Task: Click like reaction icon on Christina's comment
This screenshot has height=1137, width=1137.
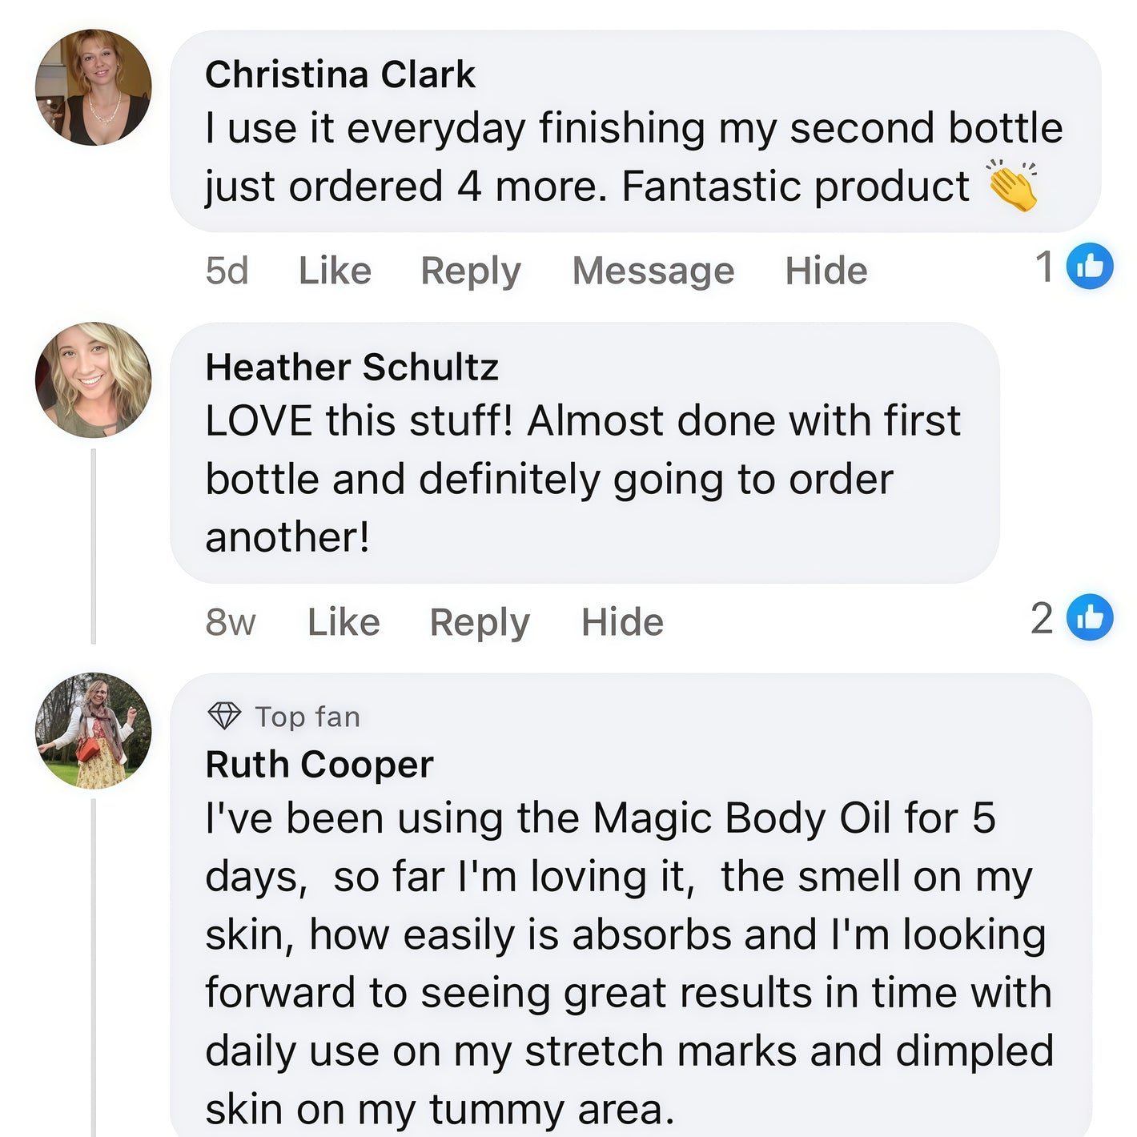Action: tap(1090, 266)
